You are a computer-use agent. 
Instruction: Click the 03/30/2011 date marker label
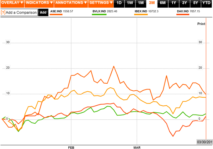[x=205, y=142]
